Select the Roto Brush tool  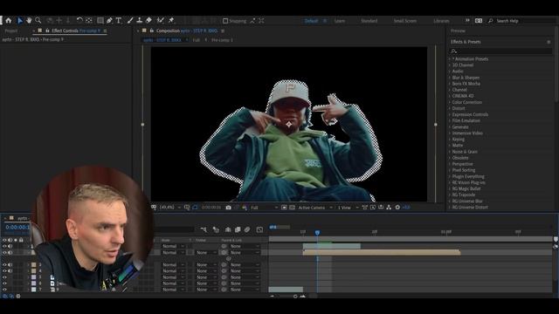click(x=161, y=21)
